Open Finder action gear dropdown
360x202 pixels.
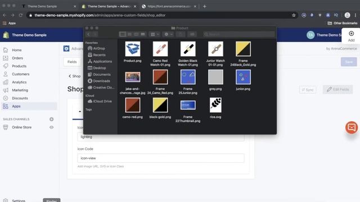pos(168,34)
